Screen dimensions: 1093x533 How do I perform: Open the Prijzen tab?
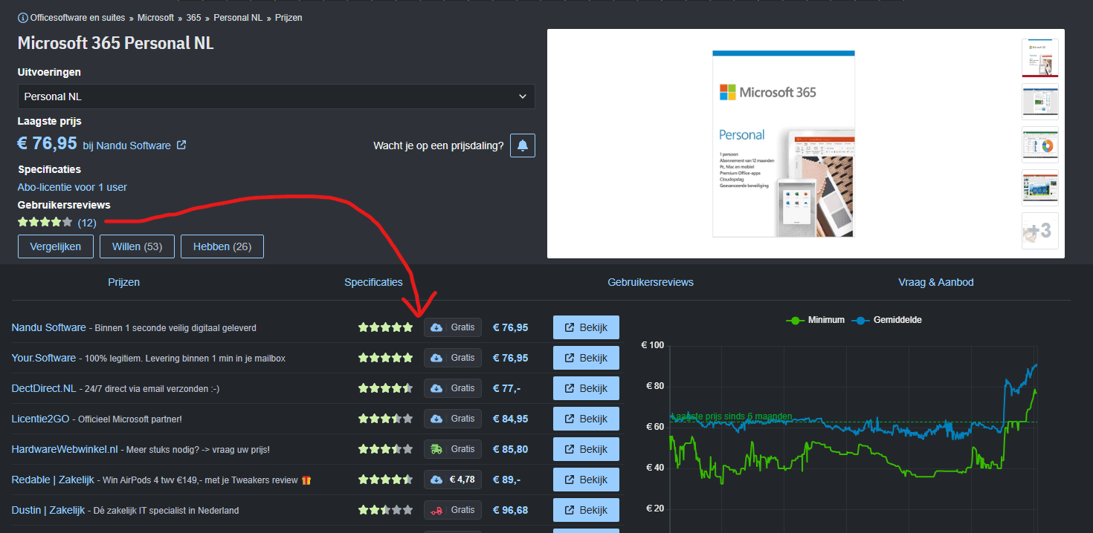click(x=123, y=282)
